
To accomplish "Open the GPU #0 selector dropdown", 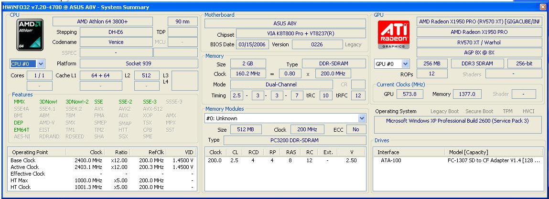I will (x=405, y=63).
